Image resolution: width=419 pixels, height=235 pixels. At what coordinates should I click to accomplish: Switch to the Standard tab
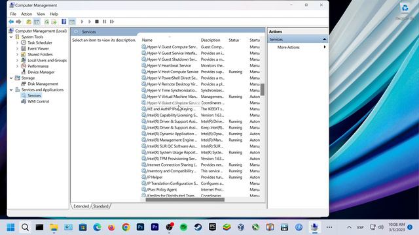pos(101,206)
